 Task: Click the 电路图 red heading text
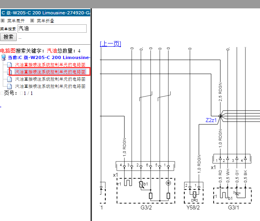pyautogui.click(x=8, y=51)
